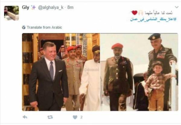The image size is (181, 125).
Task: Click the like count number 2
Action: 81,117
